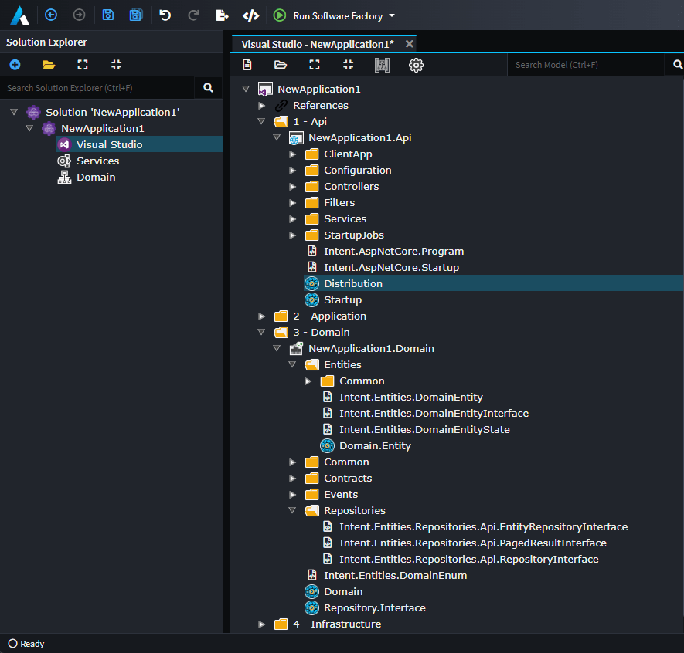The height and width of the screenshot is (653, 684).
Task: Click the Save icon in top toolbar
Action: click(107, 15)
